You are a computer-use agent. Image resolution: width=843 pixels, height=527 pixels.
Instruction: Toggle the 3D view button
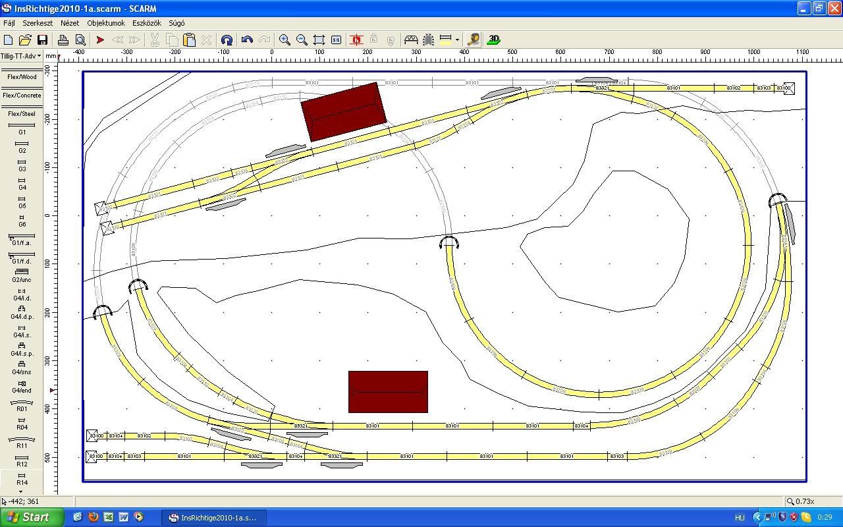[x=493, y=40]
